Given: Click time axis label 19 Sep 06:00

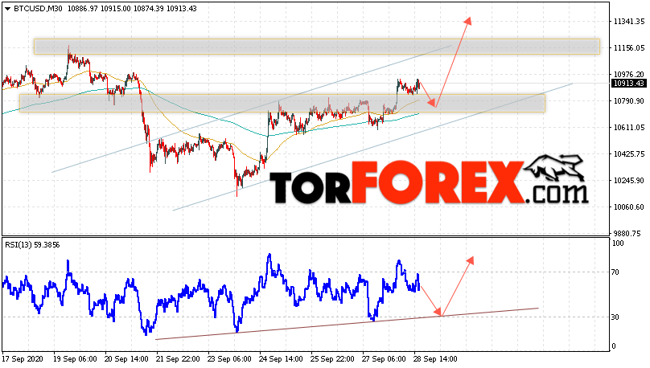Looking at the screenshot, I should (75, 359).
